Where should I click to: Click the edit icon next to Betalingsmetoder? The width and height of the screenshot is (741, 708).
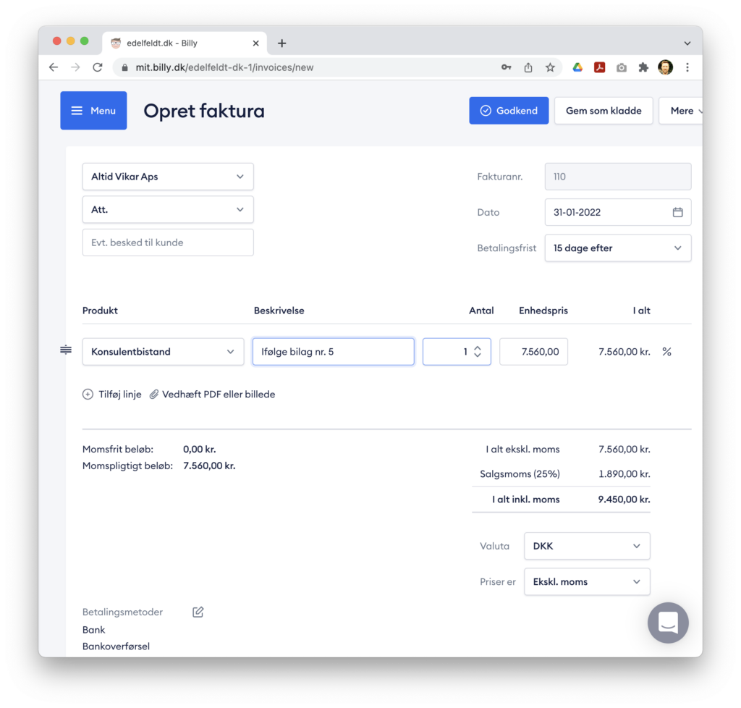(x=198, y=612)
